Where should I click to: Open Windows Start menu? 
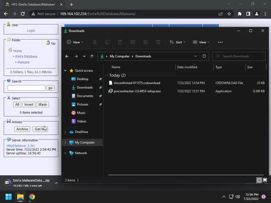pos(8,197)
